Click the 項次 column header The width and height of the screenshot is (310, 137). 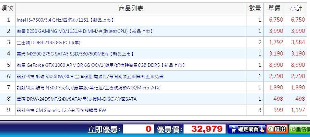click(8, 8)
